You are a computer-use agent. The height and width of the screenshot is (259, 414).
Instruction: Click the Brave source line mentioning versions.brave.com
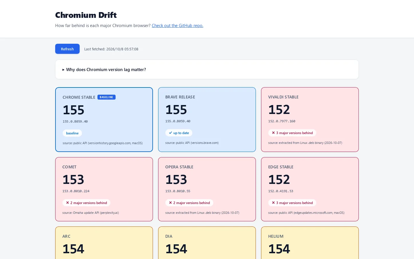pyautogui.click(x=192, y=143)
